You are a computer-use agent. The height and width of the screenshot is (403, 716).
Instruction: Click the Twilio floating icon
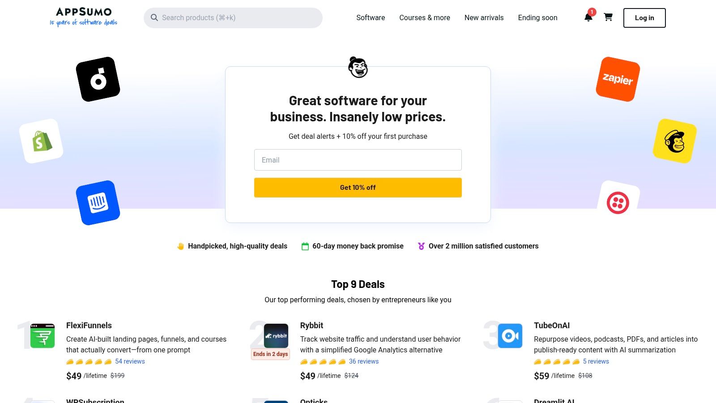(618, 202)
